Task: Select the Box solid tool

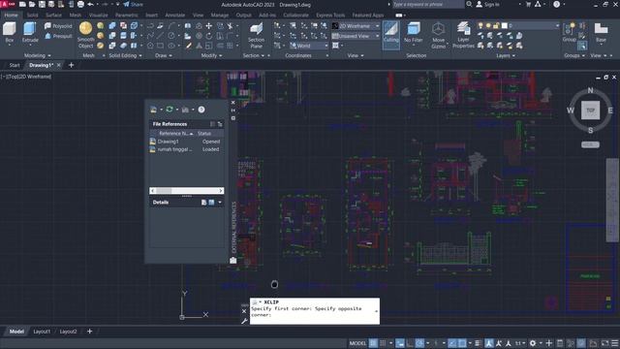Action: tap(9, 32)
